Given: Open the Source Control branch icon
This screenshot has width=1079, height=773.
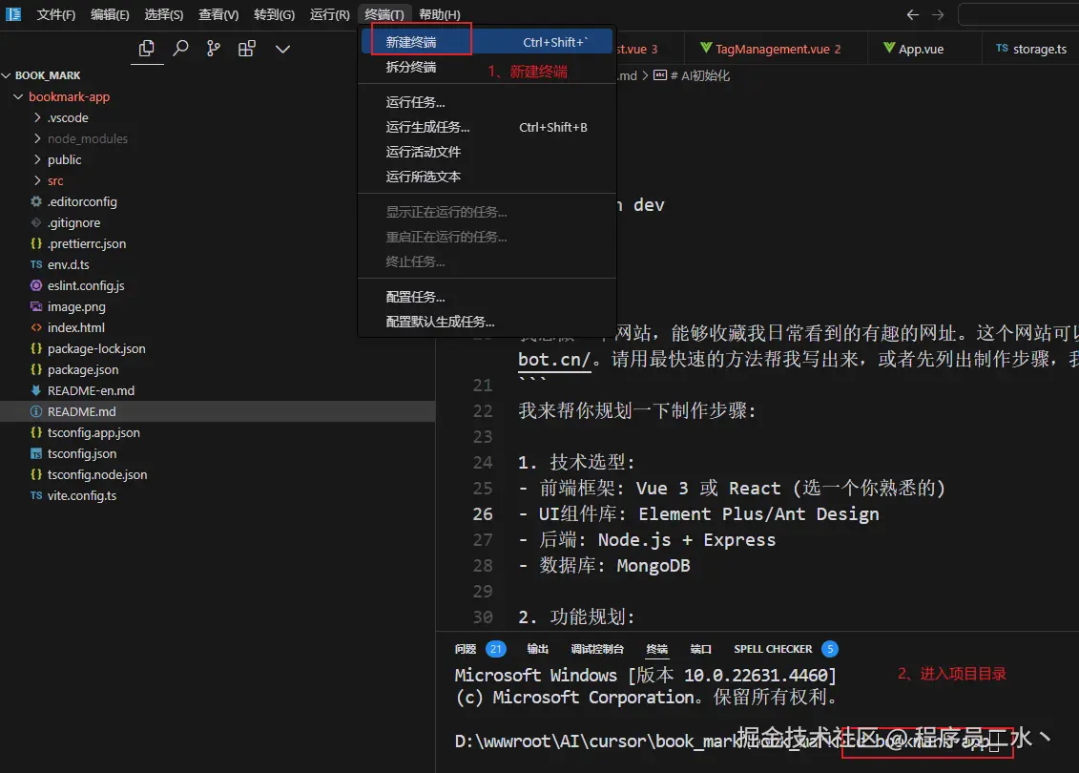Looking at the screenshot, I should [214, 49].
